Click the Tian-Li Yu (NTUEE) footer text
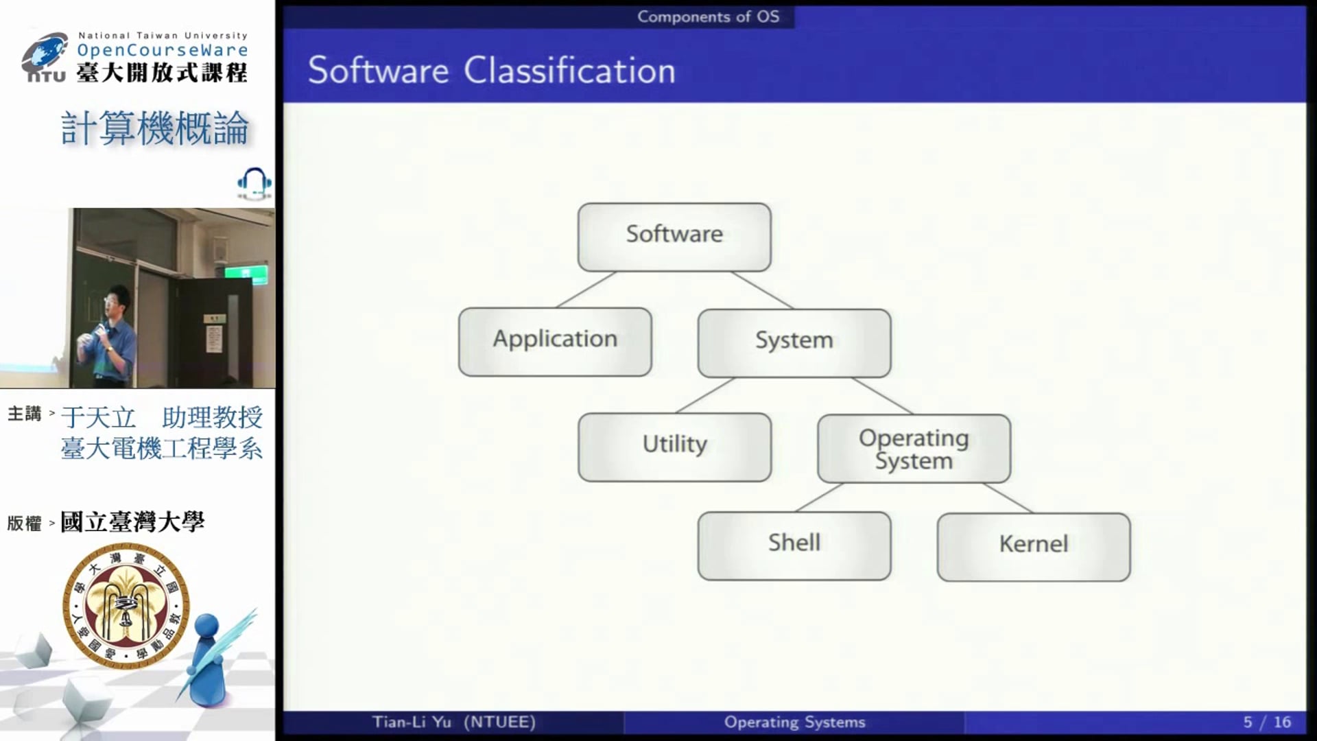Image resolution: width=1317 pixels, height=741 pixels. (453, 722)
